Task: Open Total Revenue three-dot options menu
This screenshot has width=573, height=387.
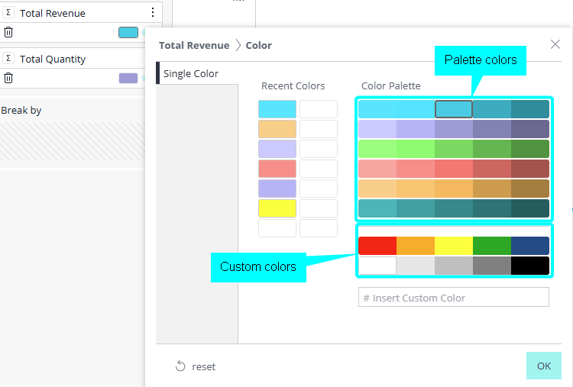Action: (153, 13)
